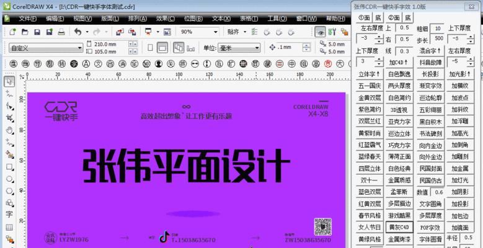Toggle the eye view icon
483x248 pixels.
click(321, 32)
